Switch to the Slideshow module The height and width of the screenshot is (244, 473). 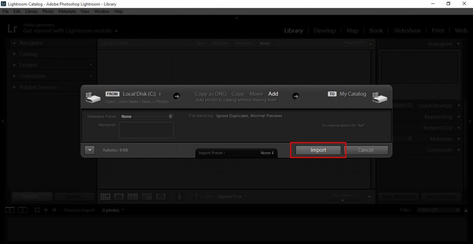coord(407,30)
